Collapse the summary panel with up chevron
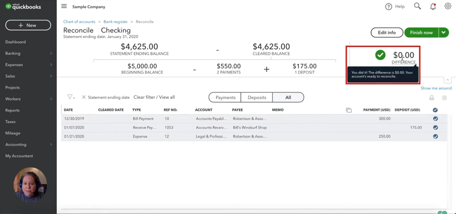The width and height of the screenshot is (456, 214). click(448, 80)
